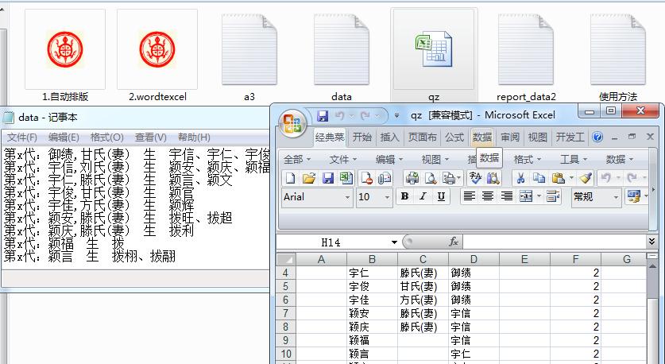Image resolution: width=665 pixels, height=364 pixels.
Task: Click the quick print icon
Action: [412, 178]
